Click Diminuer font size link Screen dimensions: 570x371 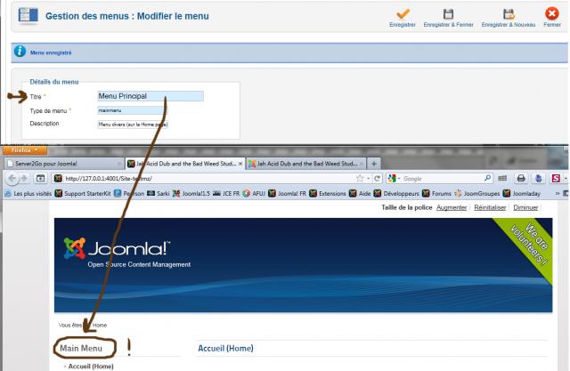click(525, 207)
